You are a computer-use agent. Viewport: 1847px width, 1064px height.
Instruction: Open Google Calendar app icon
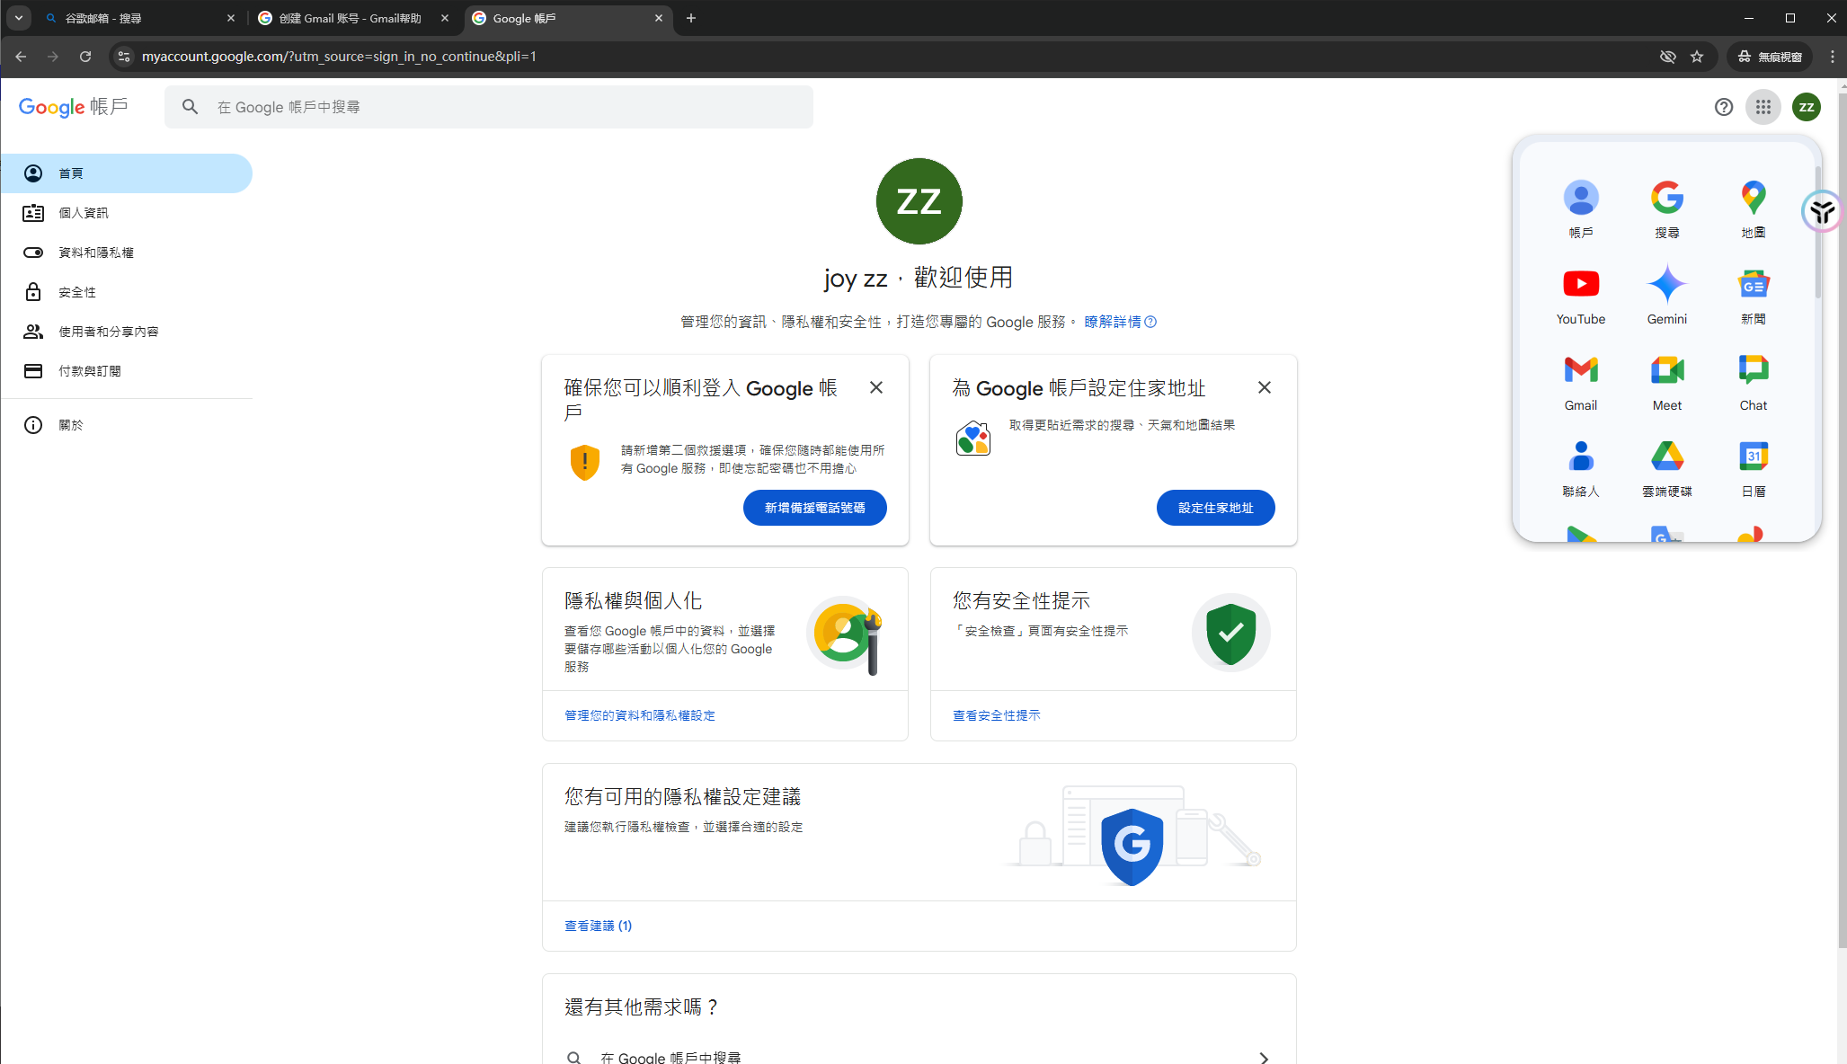[x=1754, y=467]
